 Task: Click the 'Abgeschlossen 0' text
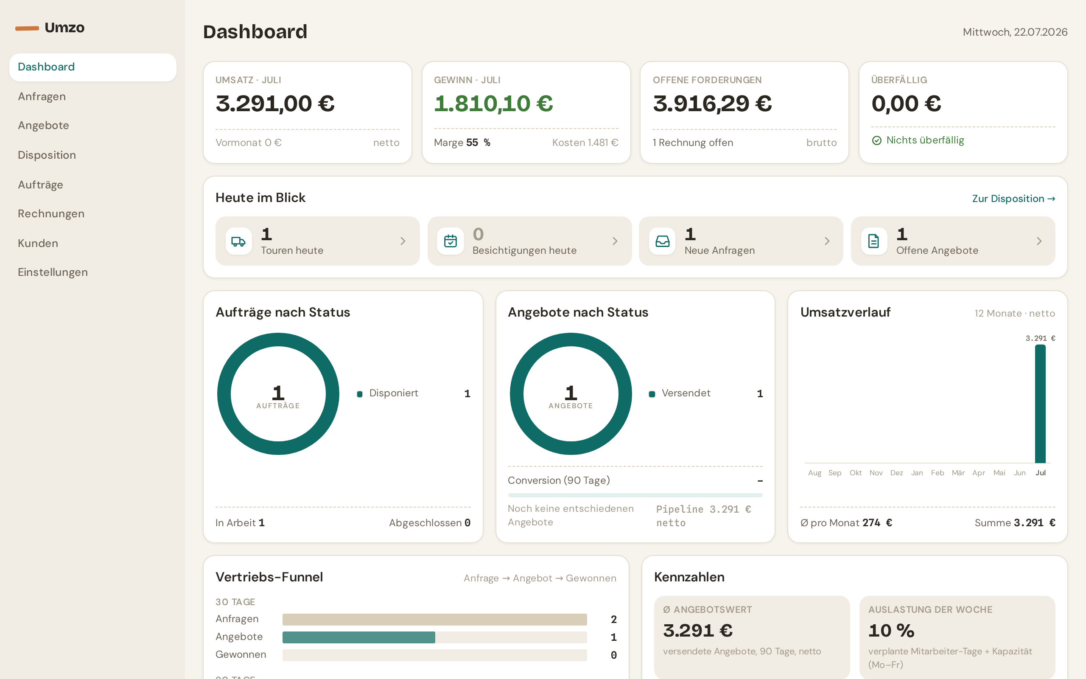[x=430, y=523]
